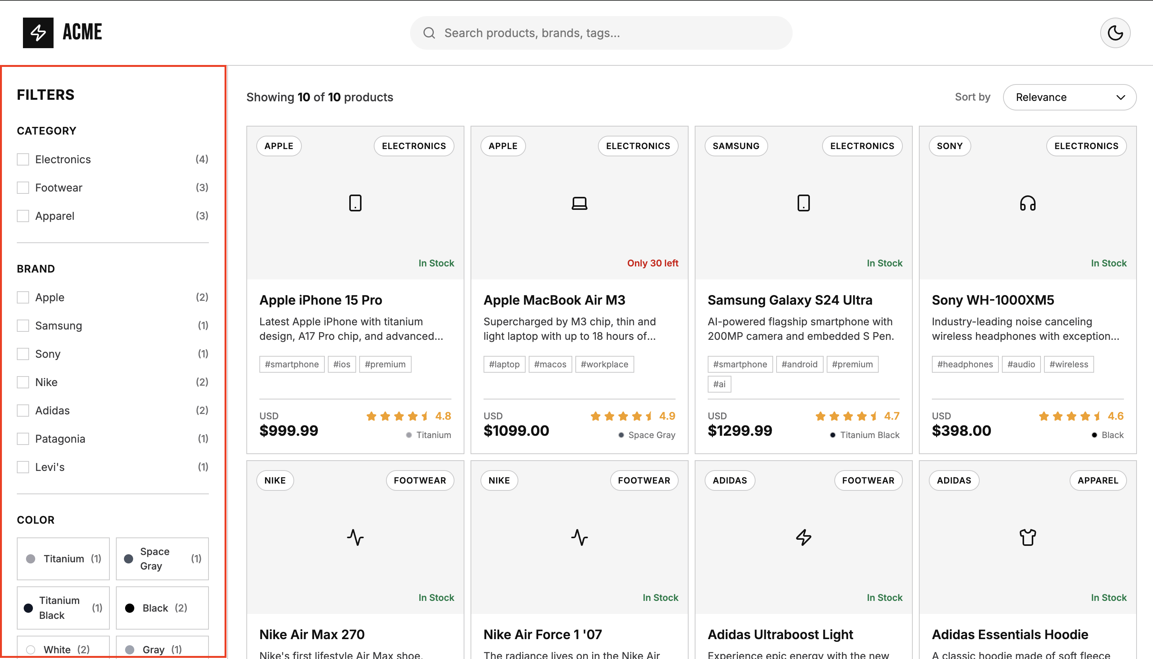This screenshot has width=1153, height=659.
Task: Click the $398.00 price
Action: click(x=961, y=430)
